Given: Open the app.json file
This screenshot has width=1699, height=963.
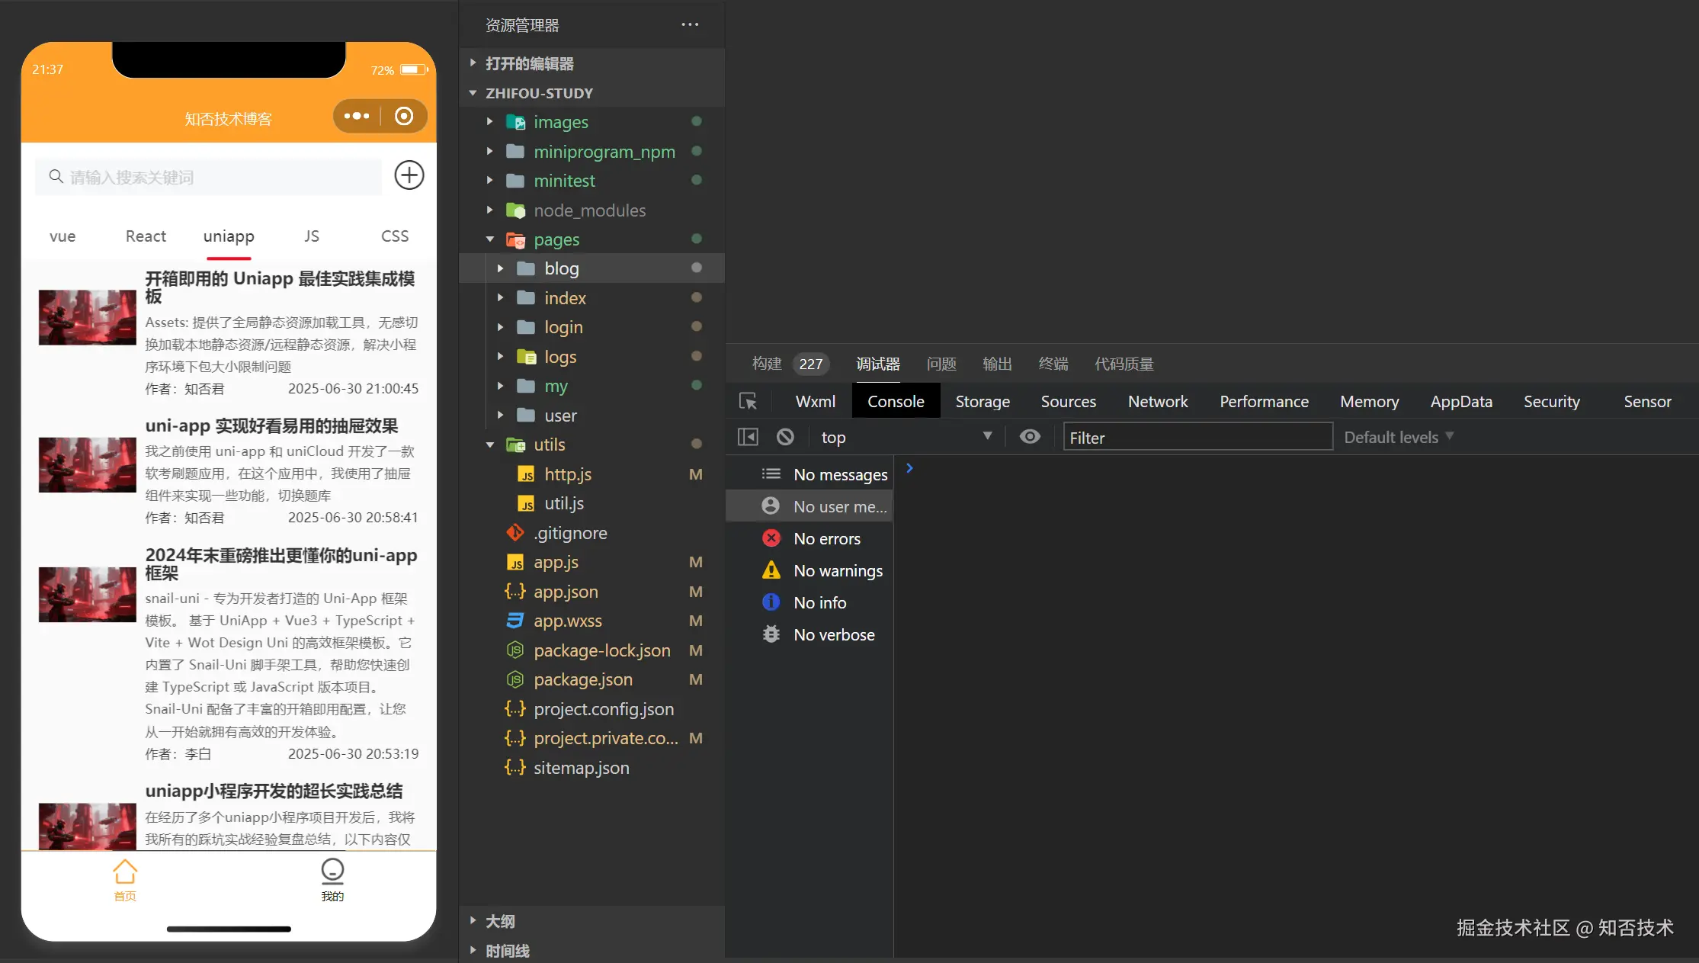Looking at the screenshot, I should click(566, 592).
